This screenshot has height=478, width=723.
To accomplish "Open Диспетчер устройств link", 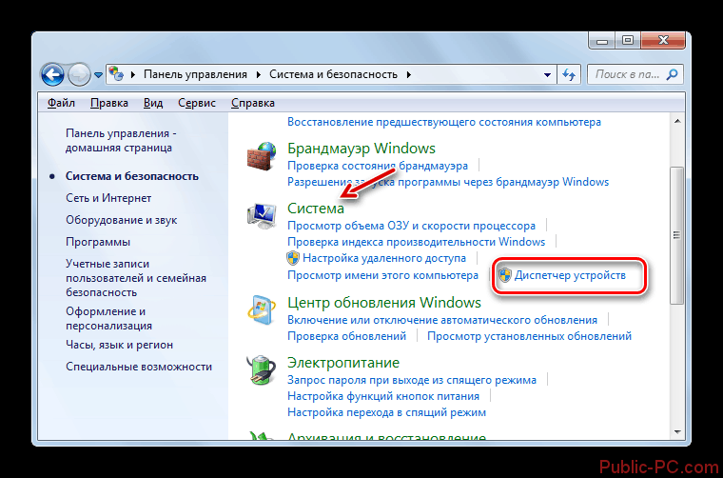I will (x=570, y=275).
